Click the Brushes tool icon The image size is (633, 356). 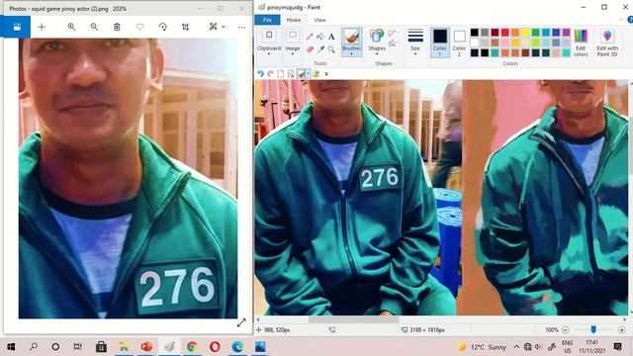[352, 37]
